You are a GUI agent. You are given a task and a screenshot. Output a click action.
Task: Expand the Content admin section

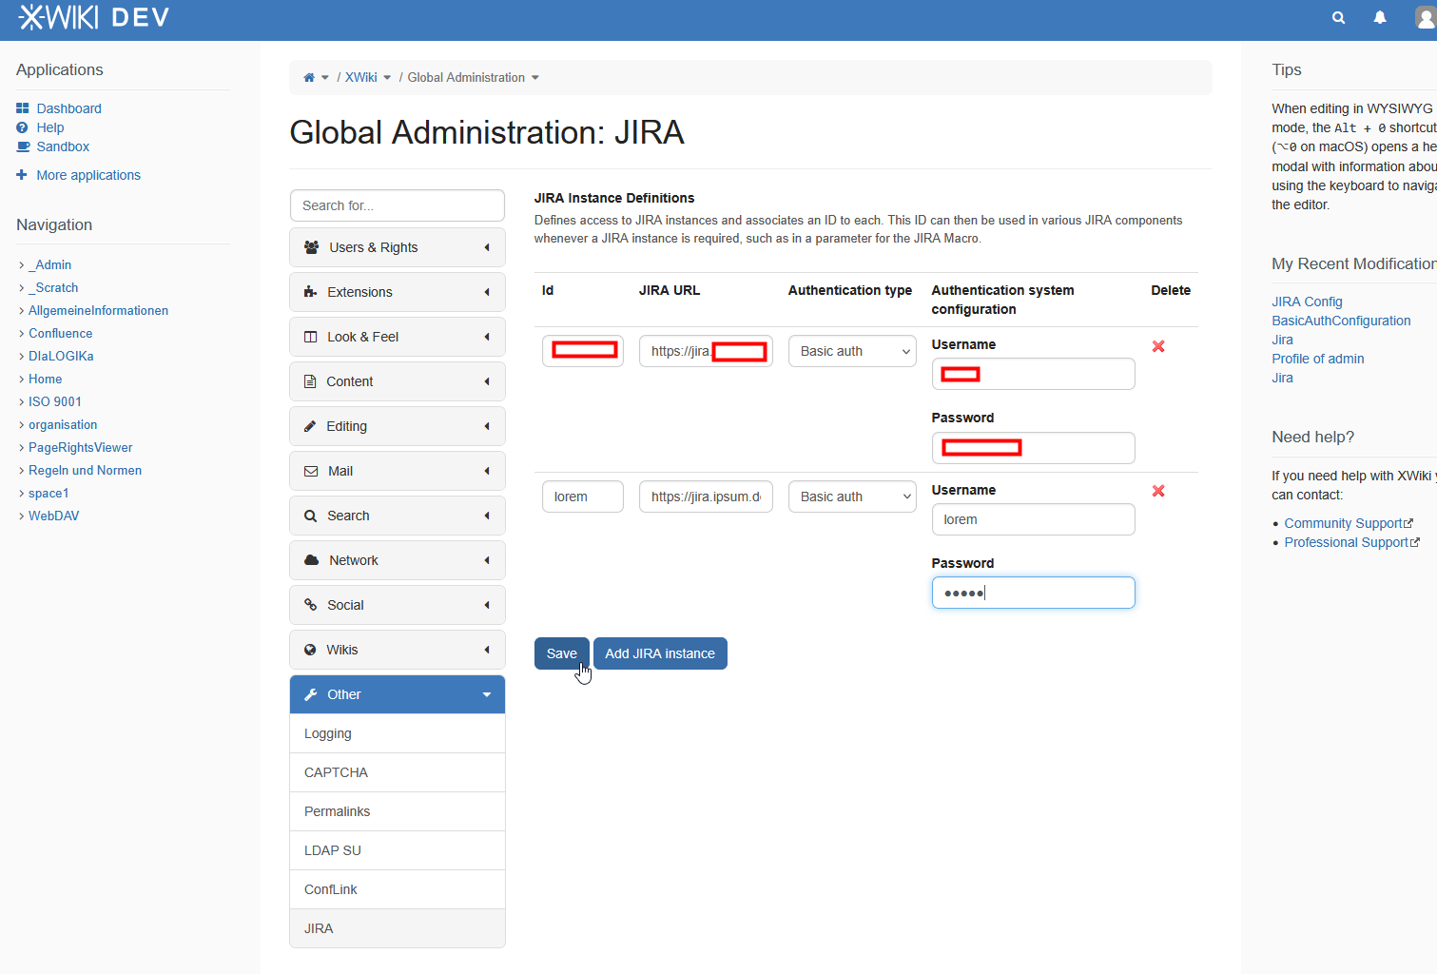(398, 381)
